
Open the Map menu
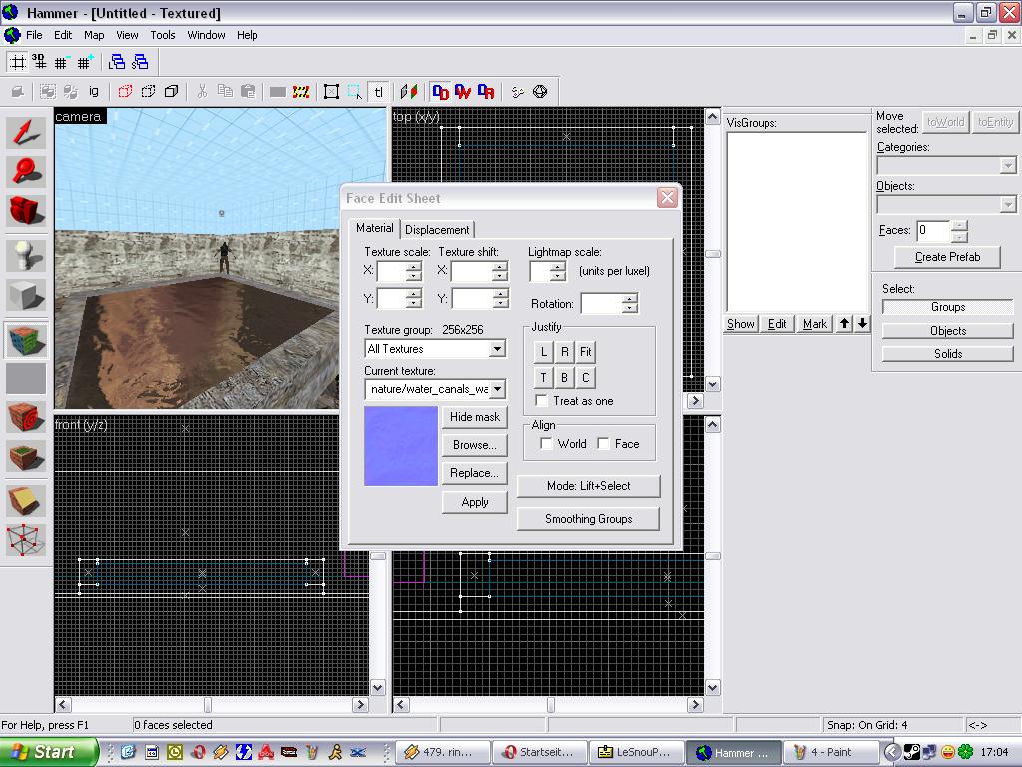[x=94, y=35]
